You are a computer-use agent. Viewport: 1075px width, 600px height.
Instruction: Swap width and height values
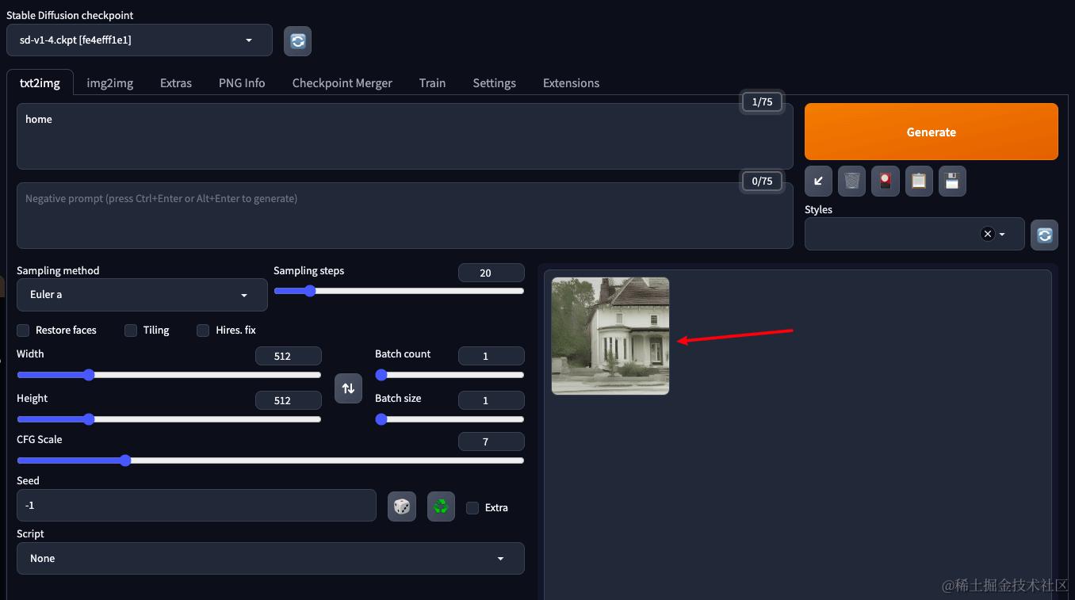pyautogui.click(x=348, y=388)
